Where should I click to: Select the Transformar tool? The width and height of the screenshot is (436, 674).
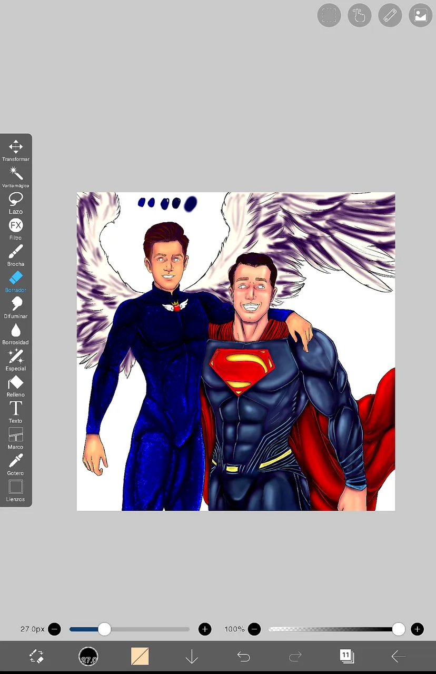[x=16, y=150]
